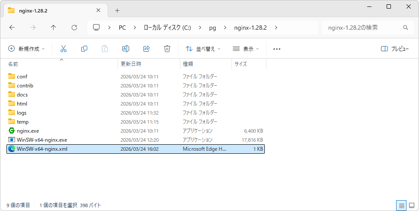This screenshot has width=419, height=211.
Task: Expand chevron after ローカル ディスク (C:)
Action: click(x=200, y=28)
